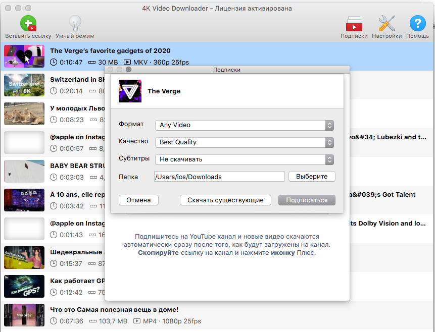
Task: Click the '30 MB' size text
Action: (x=108, y=63)
